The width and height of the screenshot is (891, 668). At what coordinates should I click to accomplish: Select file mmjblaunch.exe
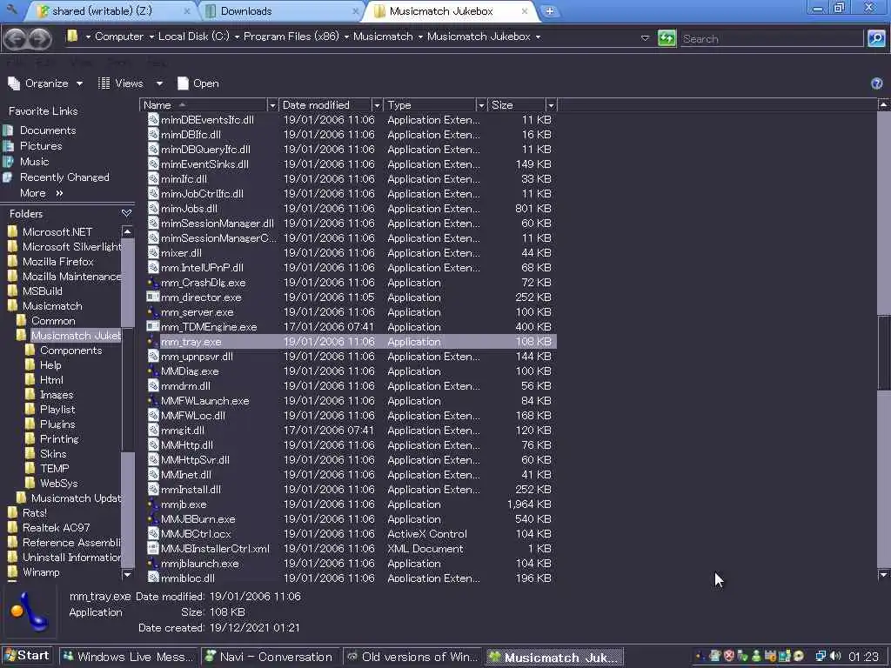tap(199, 564)
